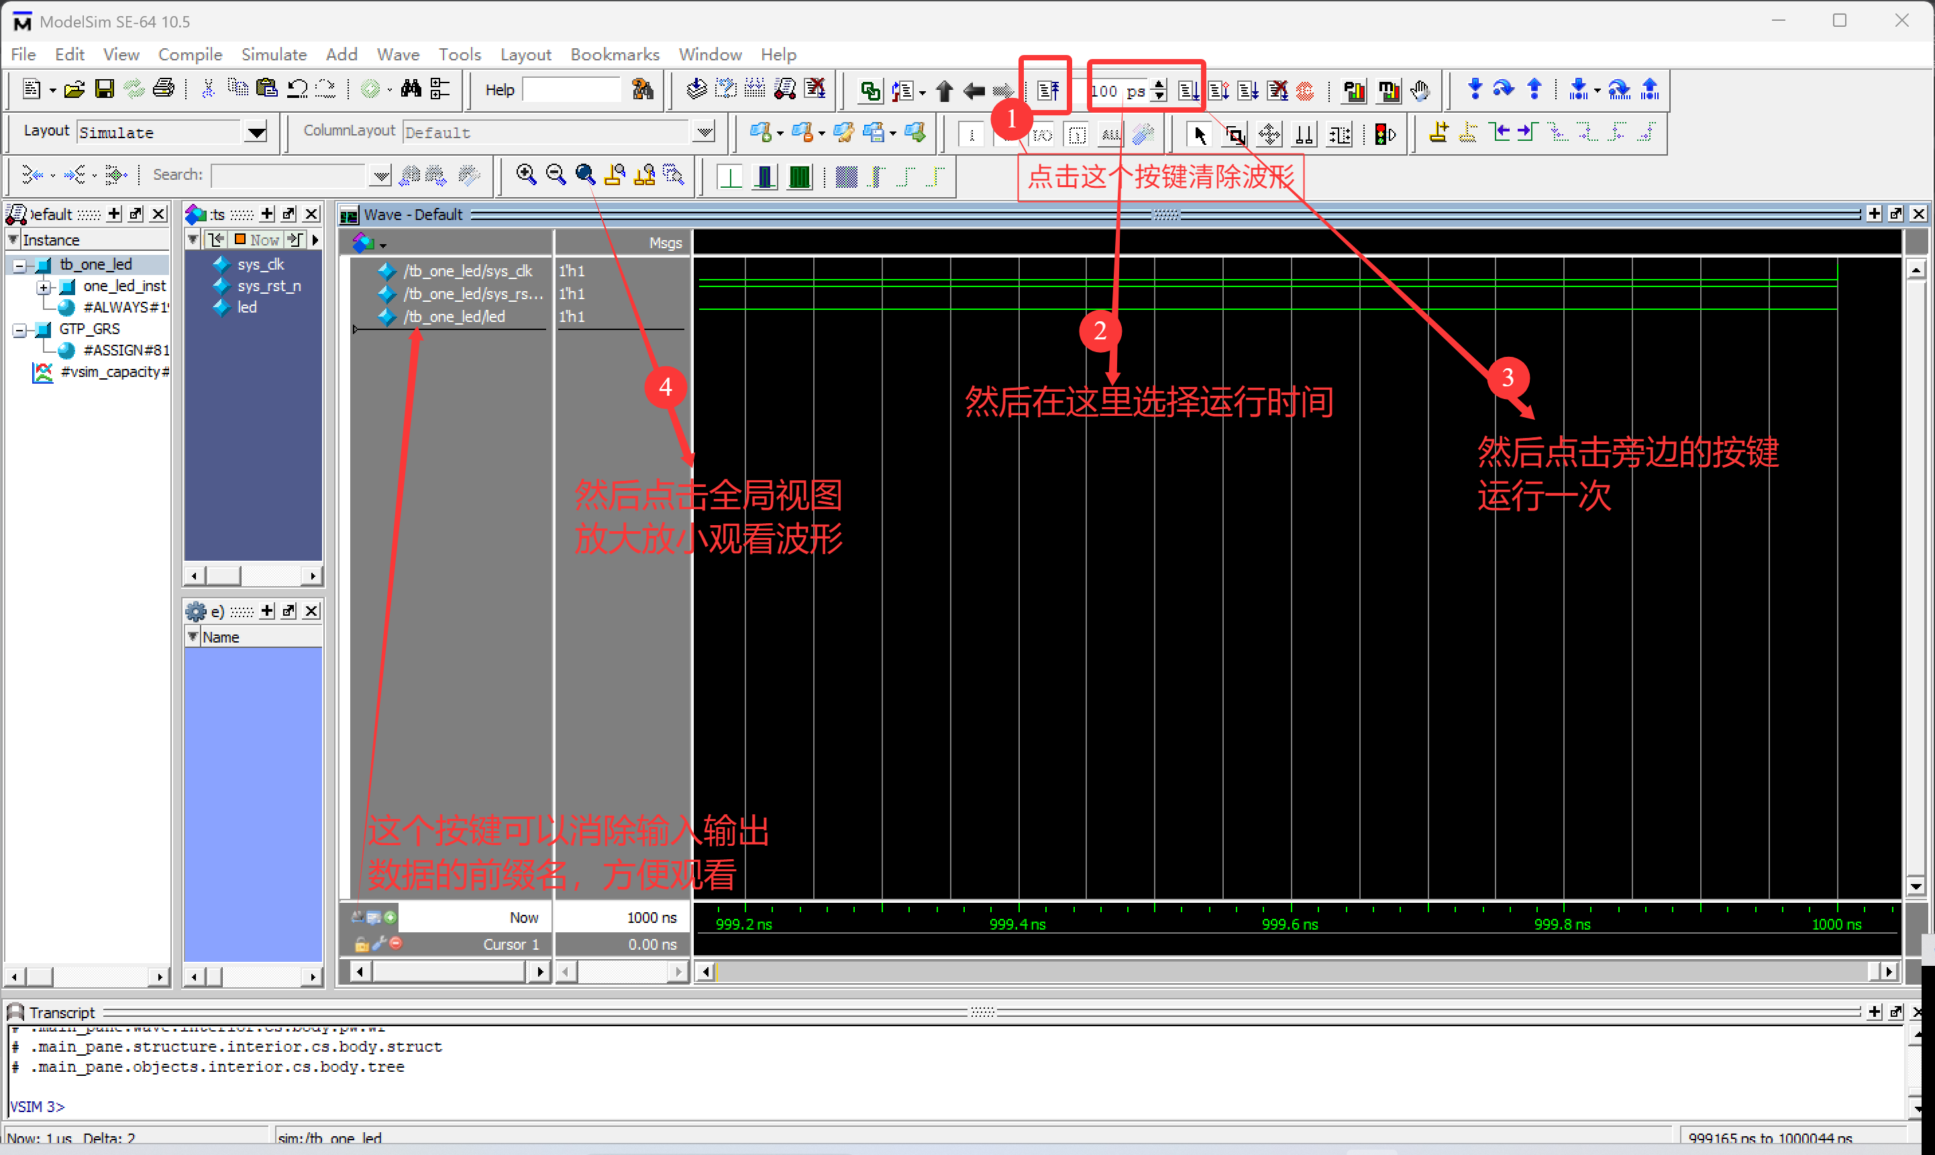Open the Simulate menu

coord(273,54)
